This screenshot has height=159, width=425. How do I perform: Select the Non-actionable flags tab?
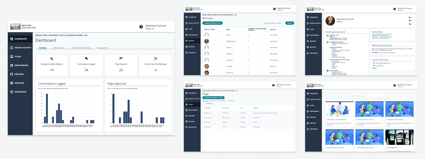coord(223,101)
